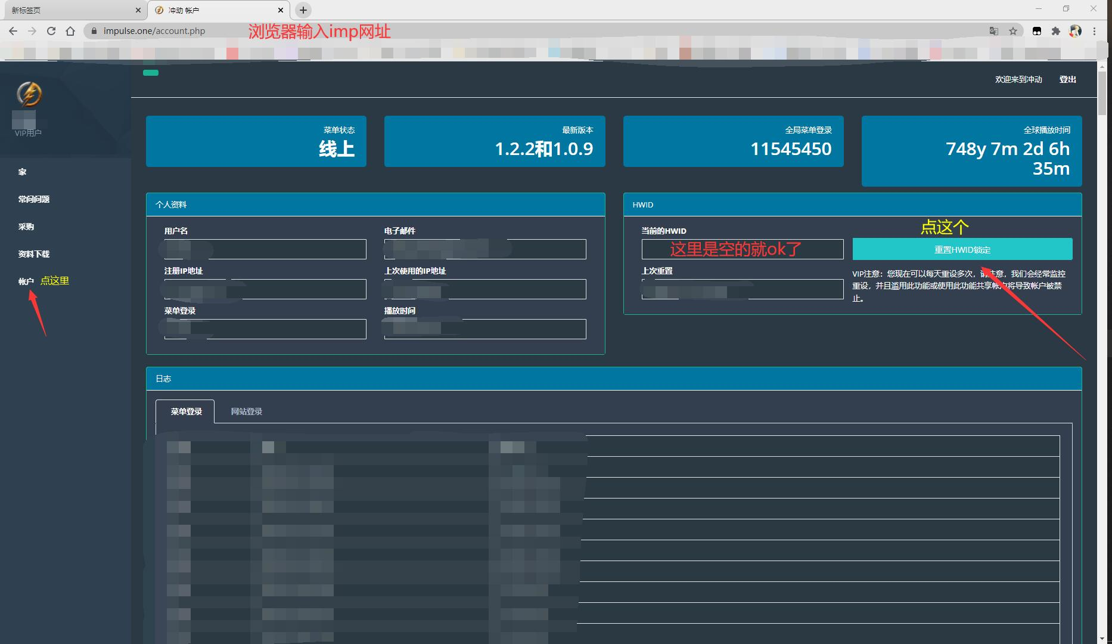Click the 上次重置 field
This screenshot has width=1112, height=644.
[x=743, y=289]
